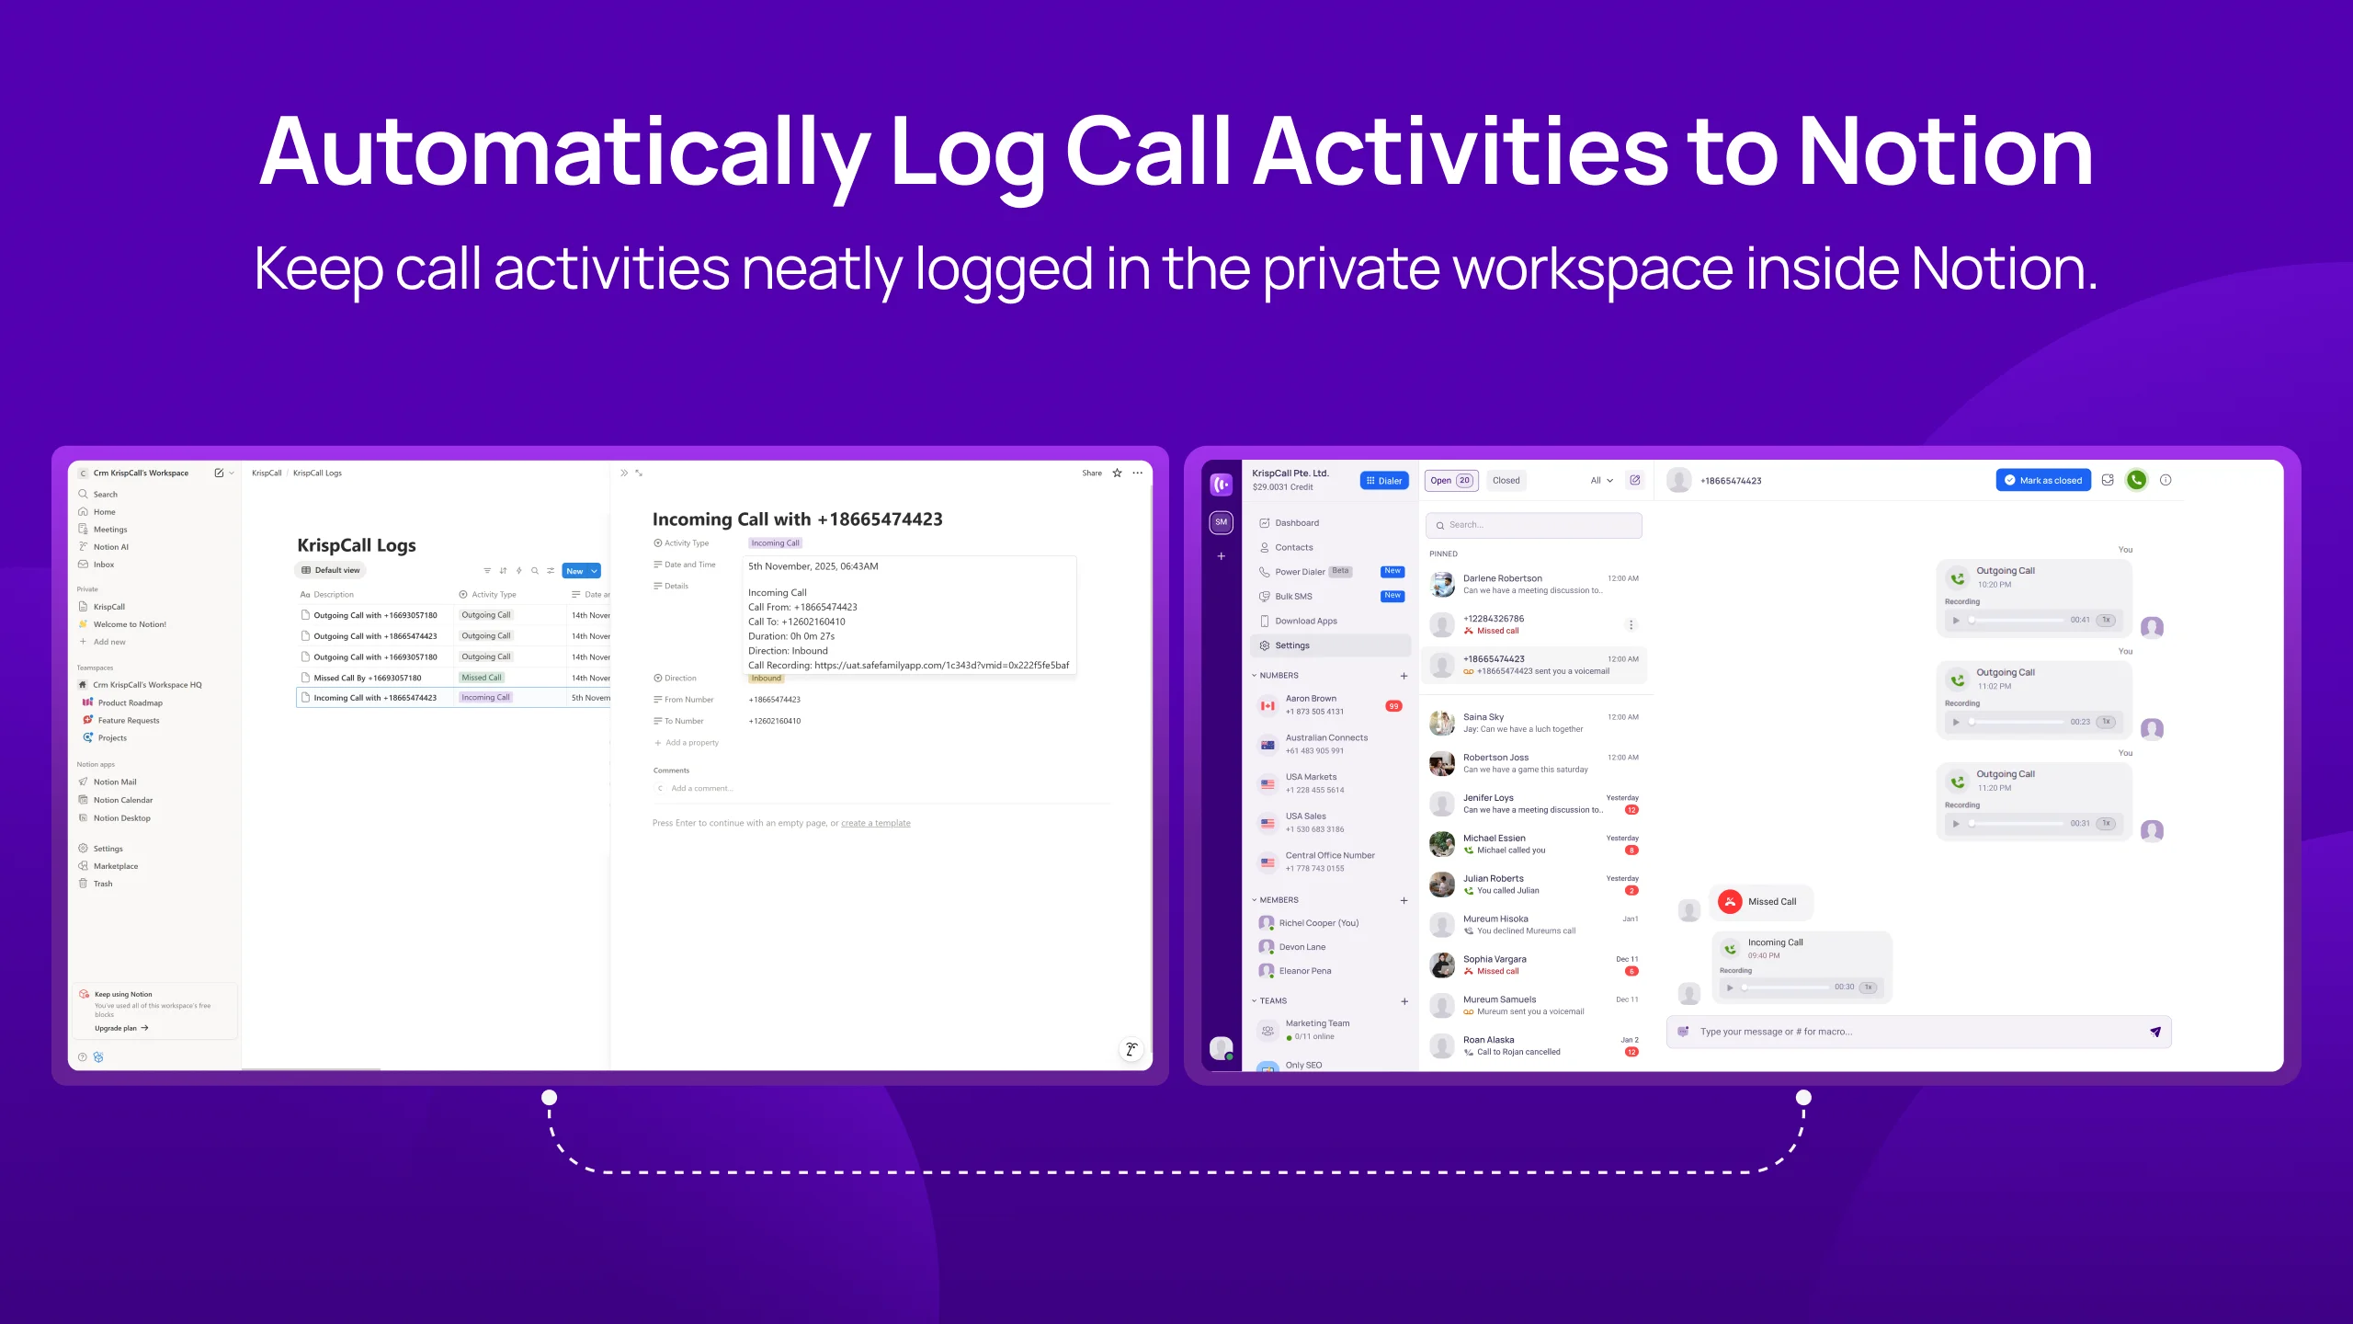Open the three-dot page menu in Notion

click(1138, 473)
